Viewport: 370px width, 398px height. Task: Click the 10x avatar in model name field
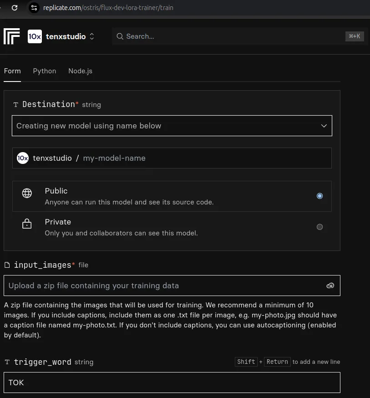coord(23,158)
